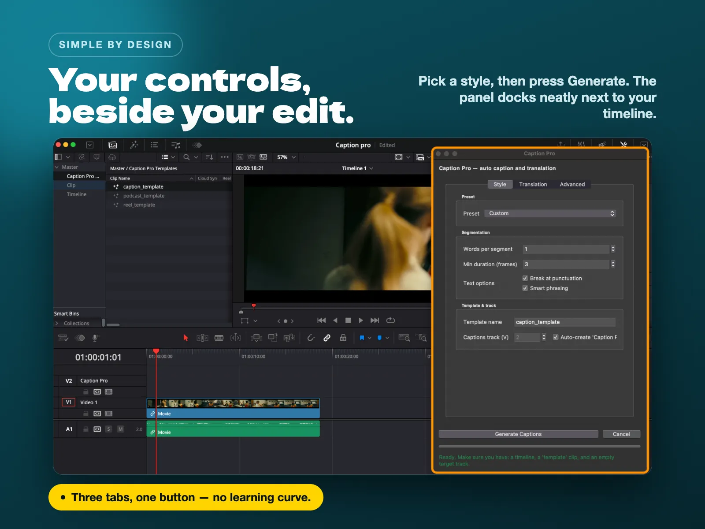
Task: Open the Timeline 1 dropdown
Action: tap(357, 168)
